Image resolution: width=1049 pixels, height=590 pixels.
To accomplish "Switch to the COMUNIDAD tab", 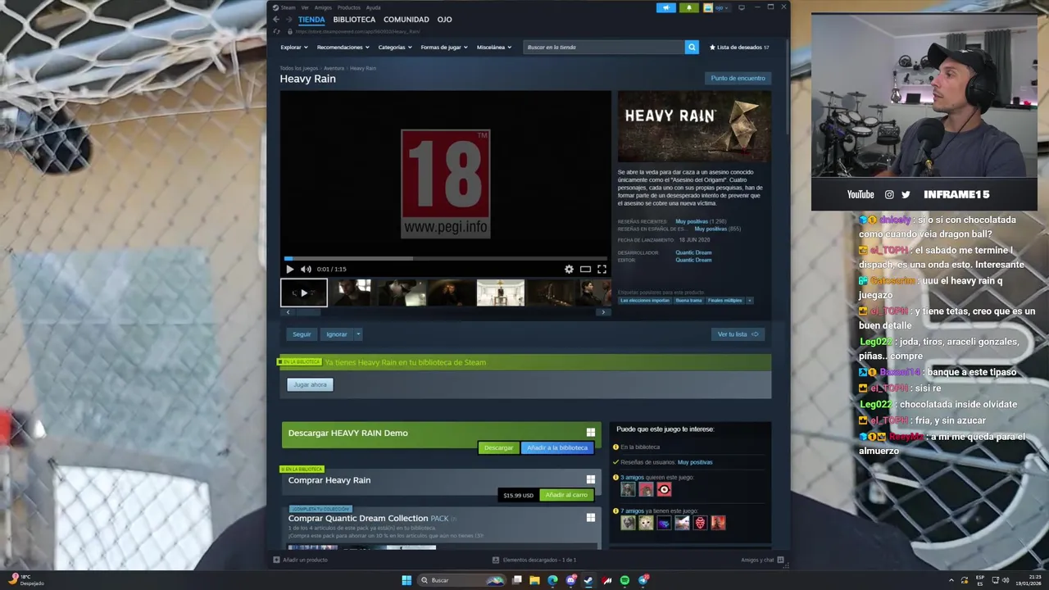I will [x=406, y=19].
